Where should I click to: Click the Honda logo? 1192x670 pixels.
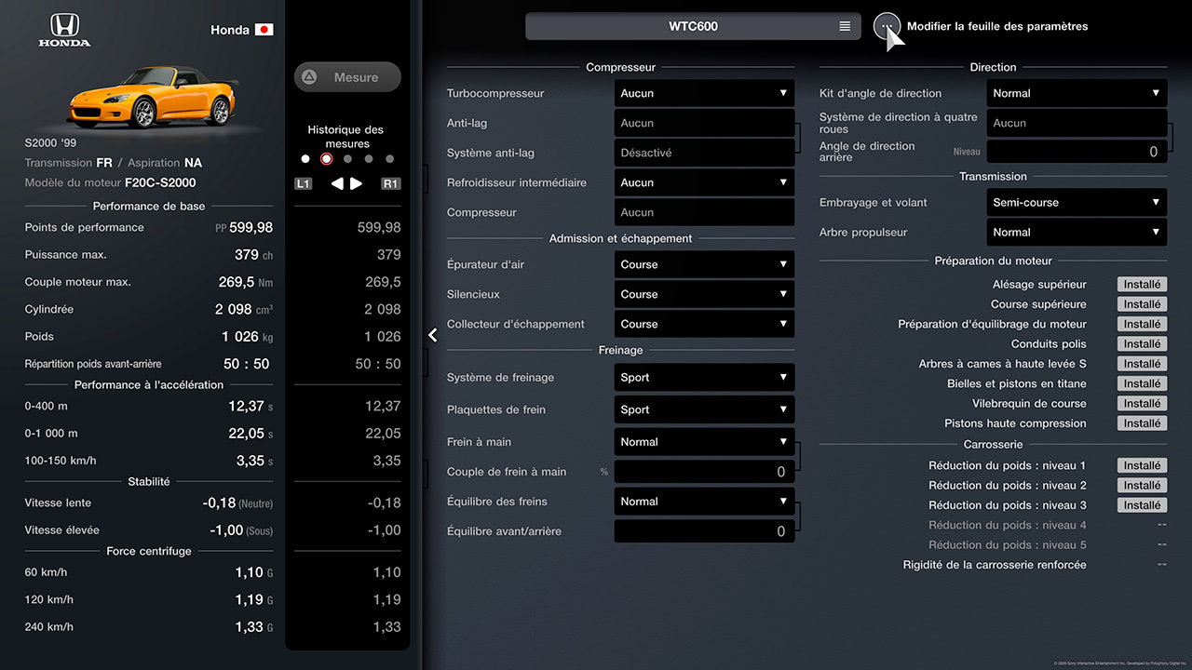click(x=64, y=30)
